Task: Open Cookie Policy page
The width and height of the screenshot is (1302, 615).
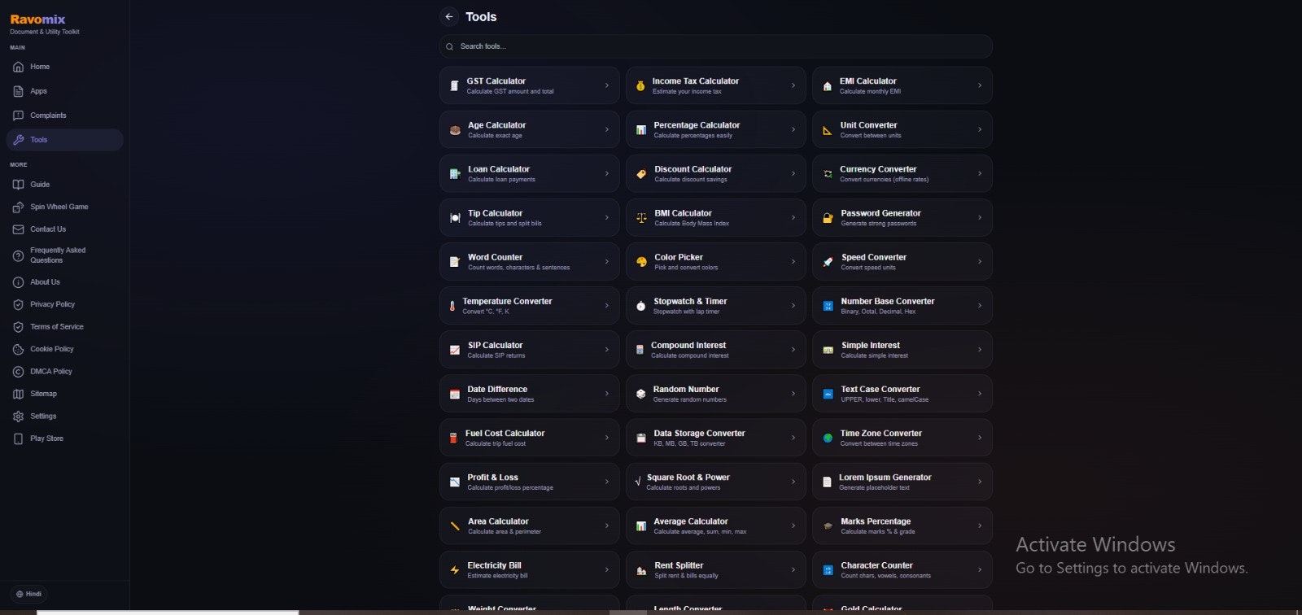Action: [x=64, y=349]
